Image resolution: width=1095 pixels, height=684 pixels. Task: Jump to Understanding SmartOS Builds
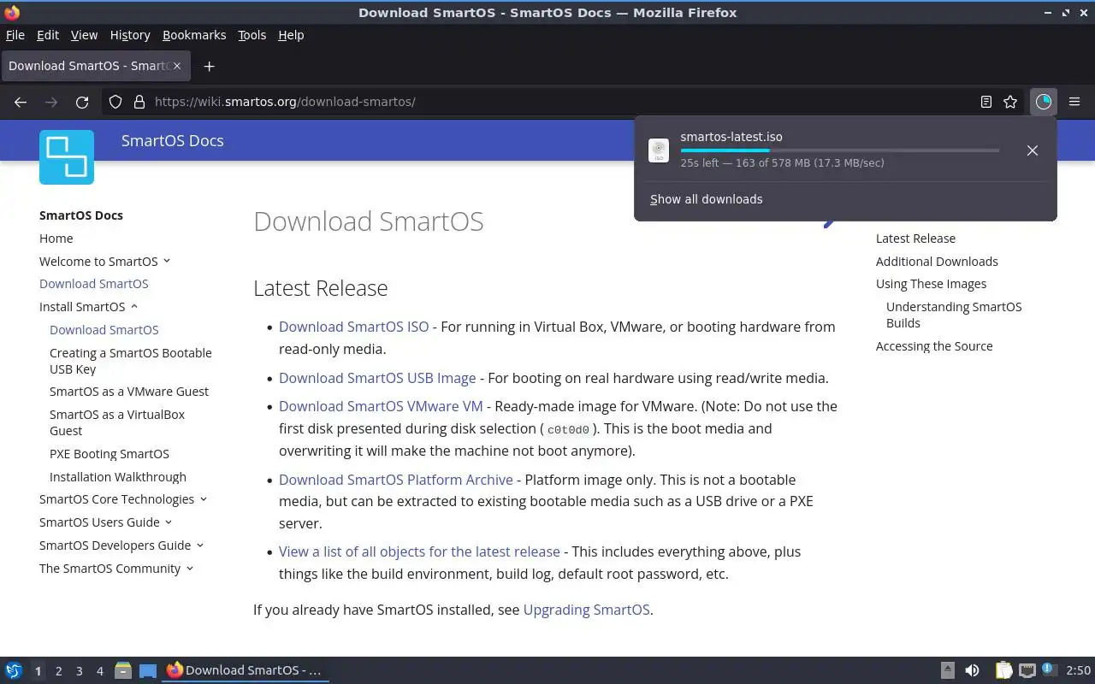[954, 315]
